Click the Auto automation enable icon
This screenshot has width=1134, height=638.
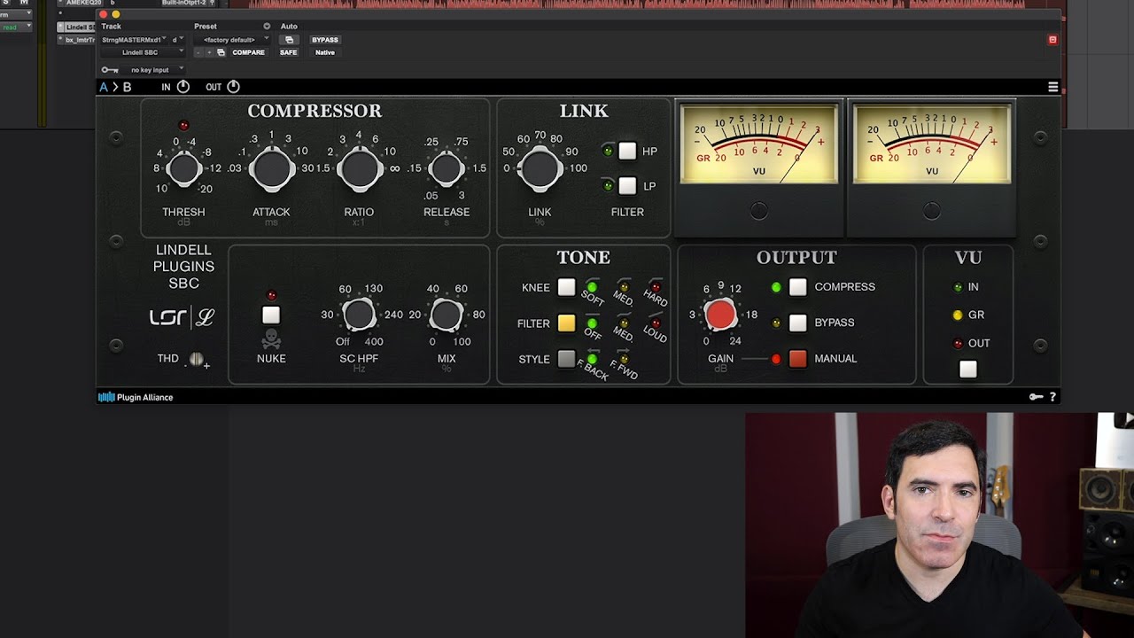[x=289, y=40]
